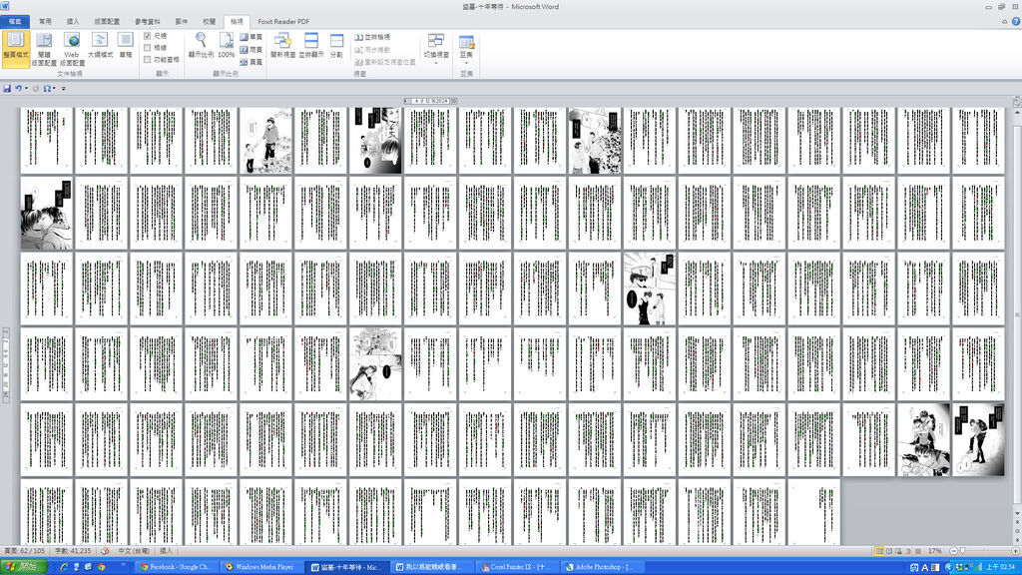Open customize quick access toolbar dropdown
This screenshot has height=575, width=1022.
click(63, 88)
